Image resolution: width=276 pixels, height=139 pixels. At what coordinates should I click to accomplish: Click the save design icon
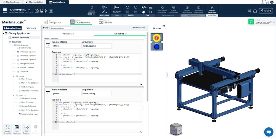click(37, 11)
